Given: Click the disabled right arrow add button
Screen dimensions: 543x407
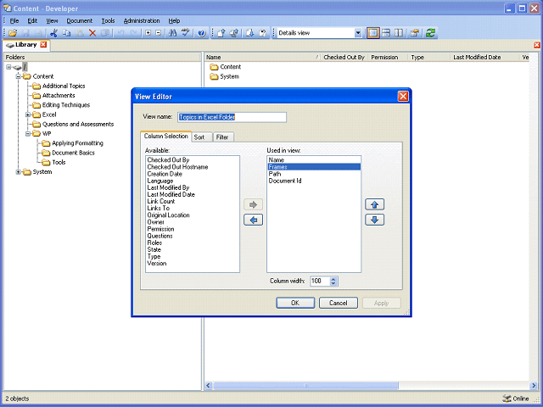Looking at the screenshot, I should (253, 204).
